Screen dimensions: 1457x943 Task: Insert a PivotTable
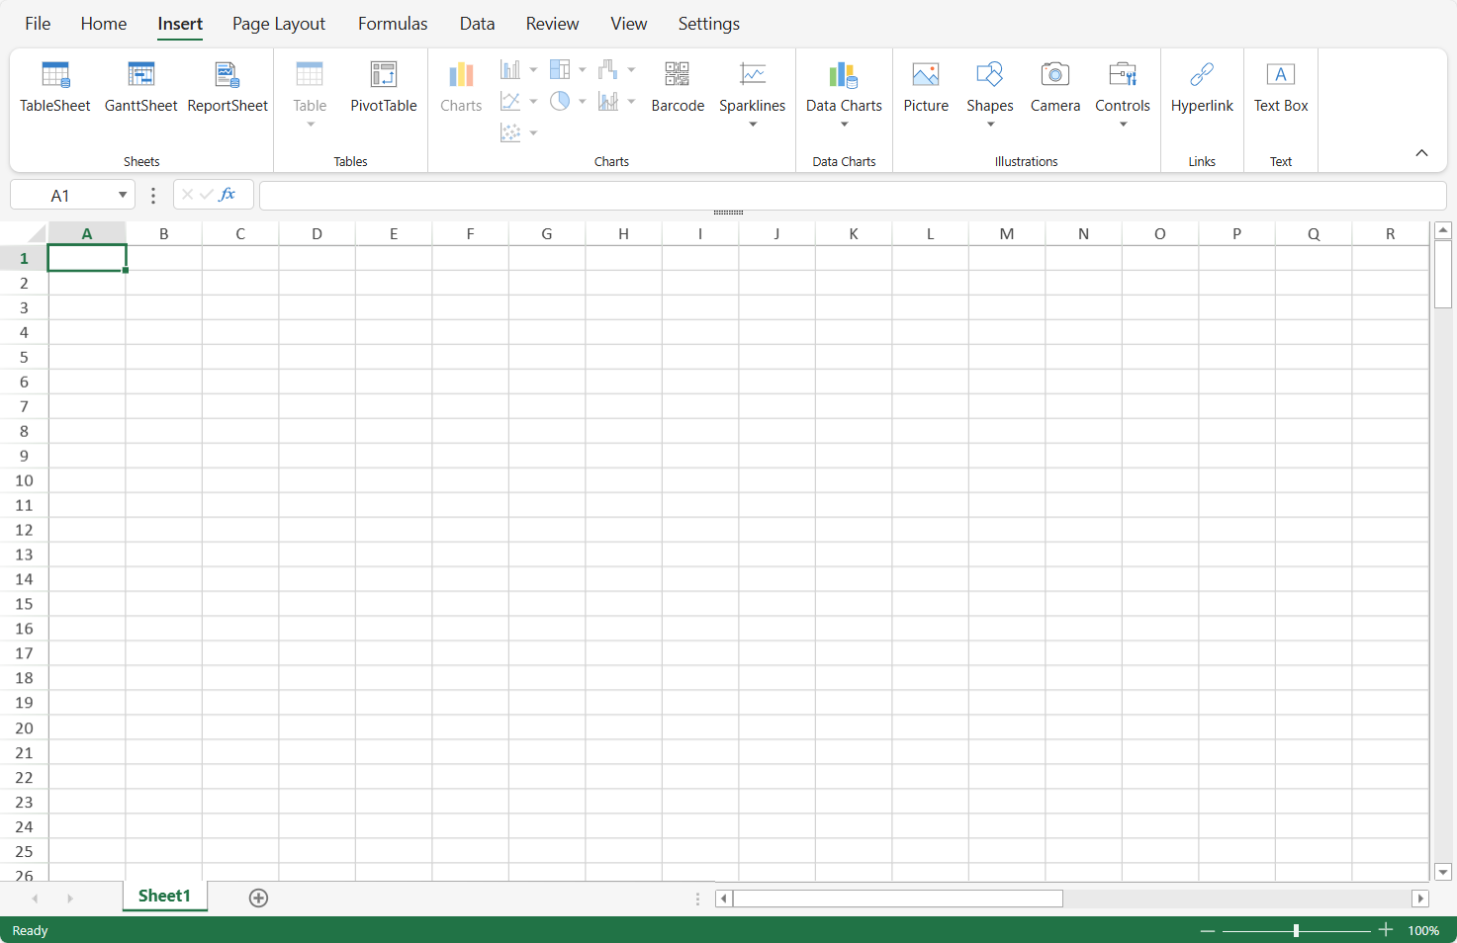pyautogui.click(x=384, y=87)
